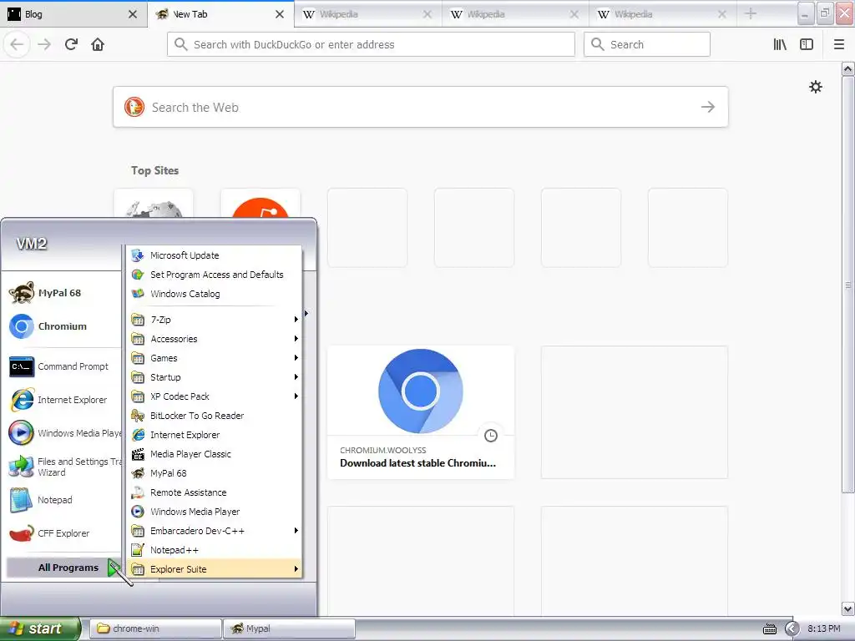855x641 pixels.
Task: Switch to chrome-win taskbar window
Action: pos(155,628)
